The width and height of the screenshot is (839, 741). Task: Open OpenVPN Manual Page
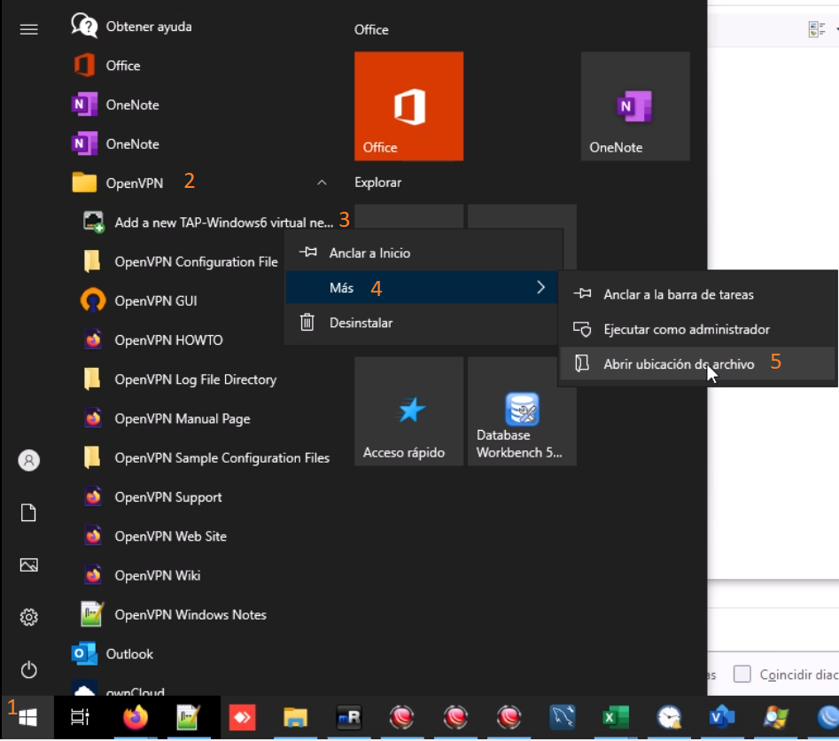(166, 418)
